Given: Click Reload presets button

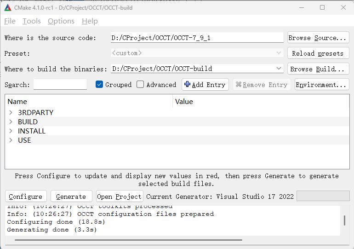Looking at the screenshot, I should tap(318, 53).
